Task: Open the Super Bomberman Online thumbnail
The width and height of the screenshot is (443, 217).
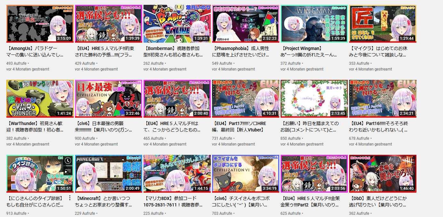Action: 177,24
